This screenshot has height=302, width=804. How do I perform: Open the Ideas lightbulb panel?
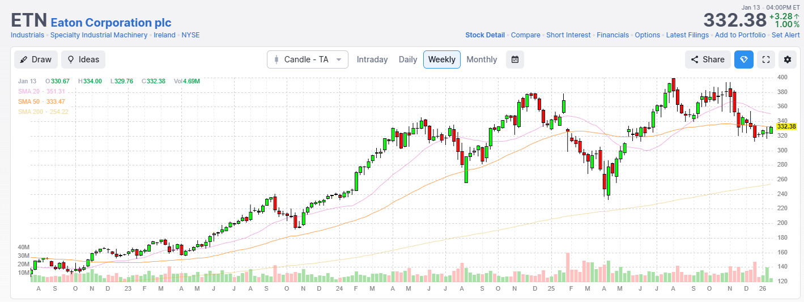83,59
